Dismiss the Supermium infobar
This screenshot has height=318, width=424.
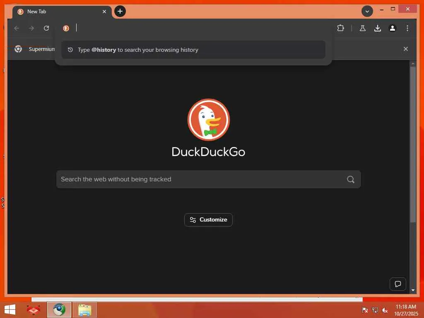point(406,49)
